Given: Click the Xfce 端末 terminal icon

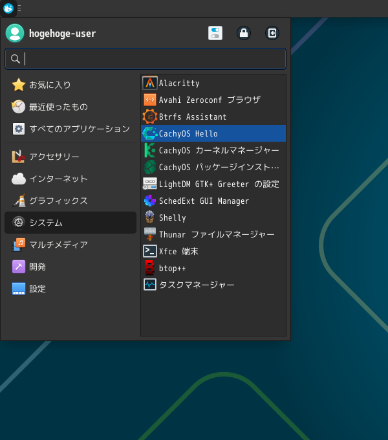Looking at the screenshot, I should pyautogui.click(x=150, y=251).
